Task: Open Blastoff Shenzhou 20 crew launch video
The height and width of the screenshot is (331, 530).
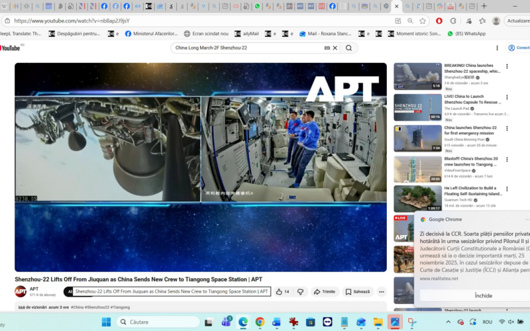Action: click(x=417, y=169)
